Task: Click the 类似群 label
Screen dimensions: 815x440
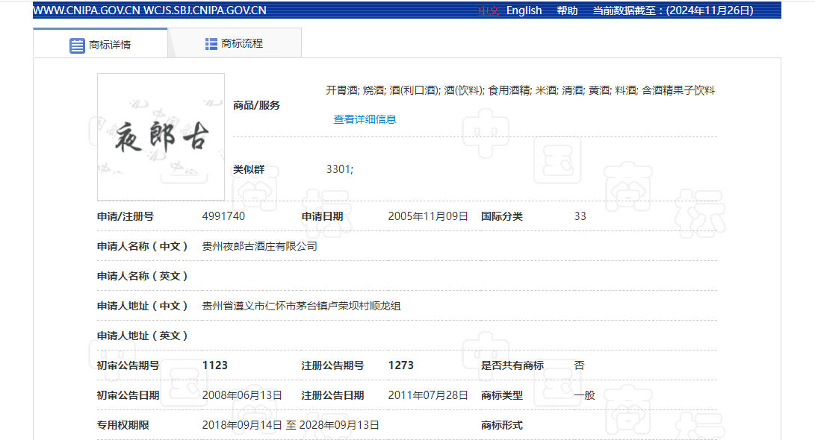Action: [x=249, y=169]
